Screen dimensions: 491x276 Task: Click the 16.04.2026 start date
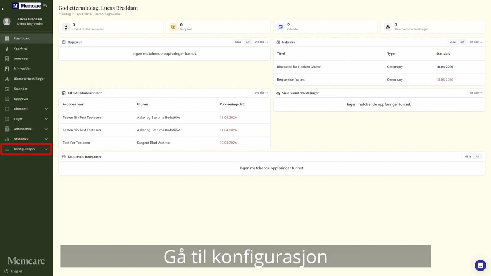(445, 67)
